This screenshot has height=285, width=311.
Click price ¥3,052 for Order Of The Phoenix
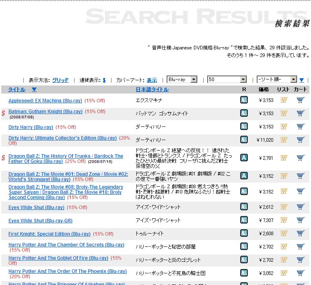pyautogui.click(x=266, y=273)
